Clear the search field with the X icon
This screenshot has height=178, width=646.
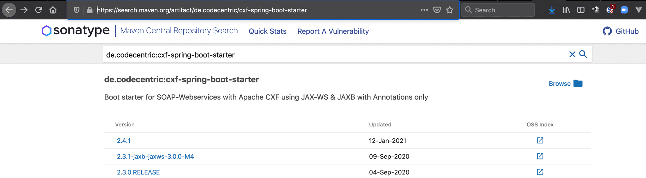tap(572, 54)
